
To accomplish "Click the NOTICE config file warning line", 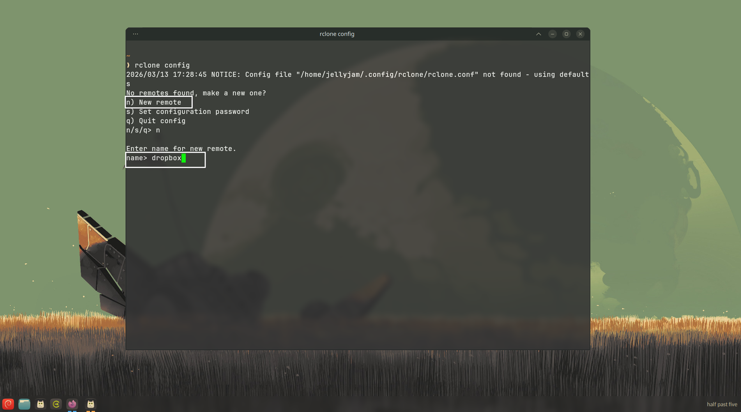I will (358, 79).
